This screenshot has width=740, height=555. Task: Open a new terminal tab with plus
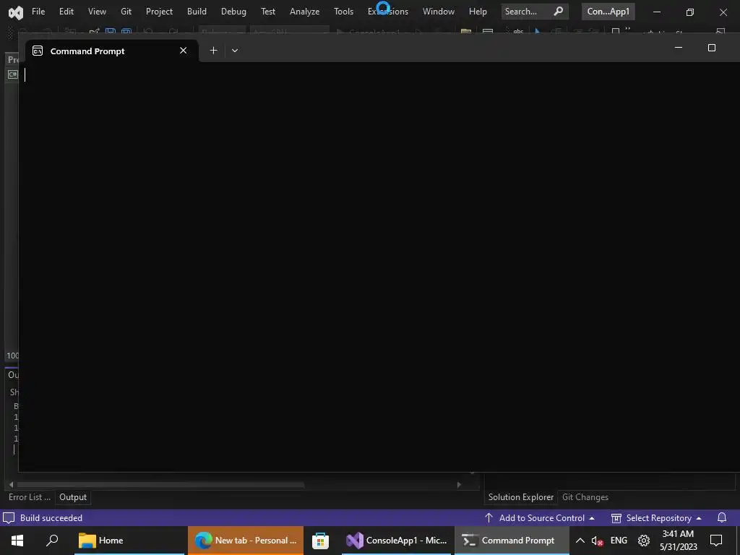[213, 50]
